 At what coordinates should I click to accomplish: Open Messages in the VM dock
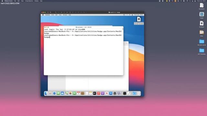point(58,93)
